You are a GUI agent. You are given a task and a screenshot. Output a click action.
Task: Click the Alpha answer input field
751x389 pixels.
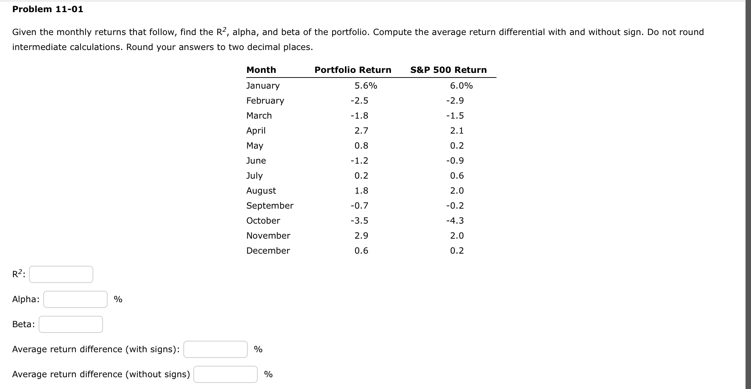(75, 299)
